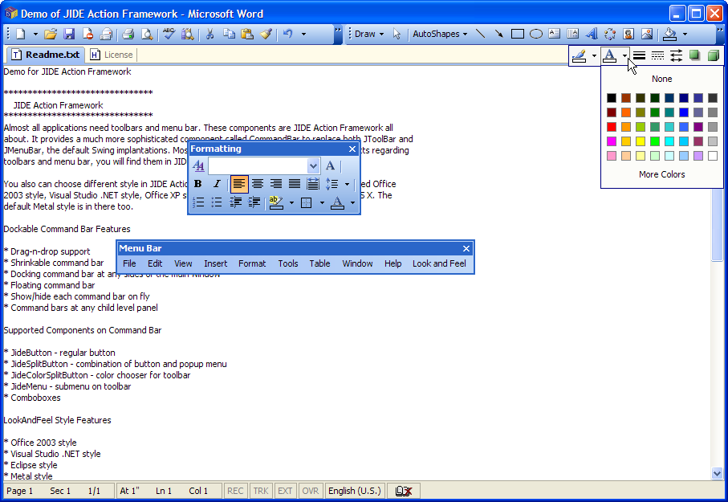Expand the New document dropdown arrow

[x=35, y=34]
